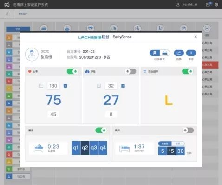The width and height of the screenshot is (222, 185).
Task: Switch to the bed display mode icon
Action: [165, 53]
